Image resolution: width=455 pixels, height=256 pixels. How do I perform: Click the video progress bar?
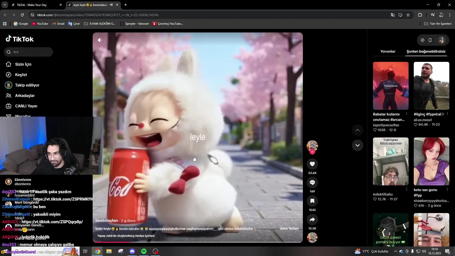(x=198, y=242)
